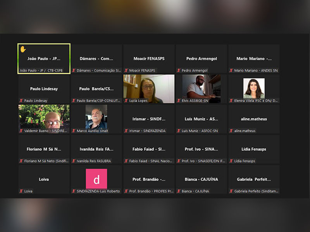Viewport: 310px width, 232px height.
Task: Open Valdemir Bueno's video tile
Action: point(44,117)
